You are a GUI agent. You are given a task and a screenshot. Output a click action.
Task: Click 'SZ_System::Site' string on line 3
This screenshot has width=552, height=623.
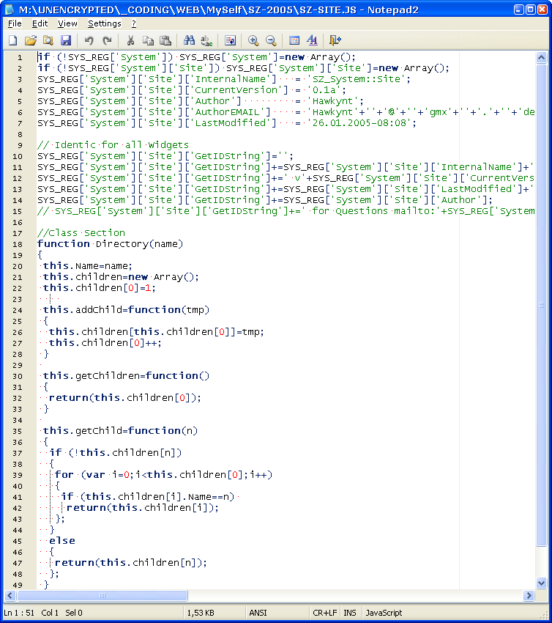pyautogui.click(x=357, y=79)
